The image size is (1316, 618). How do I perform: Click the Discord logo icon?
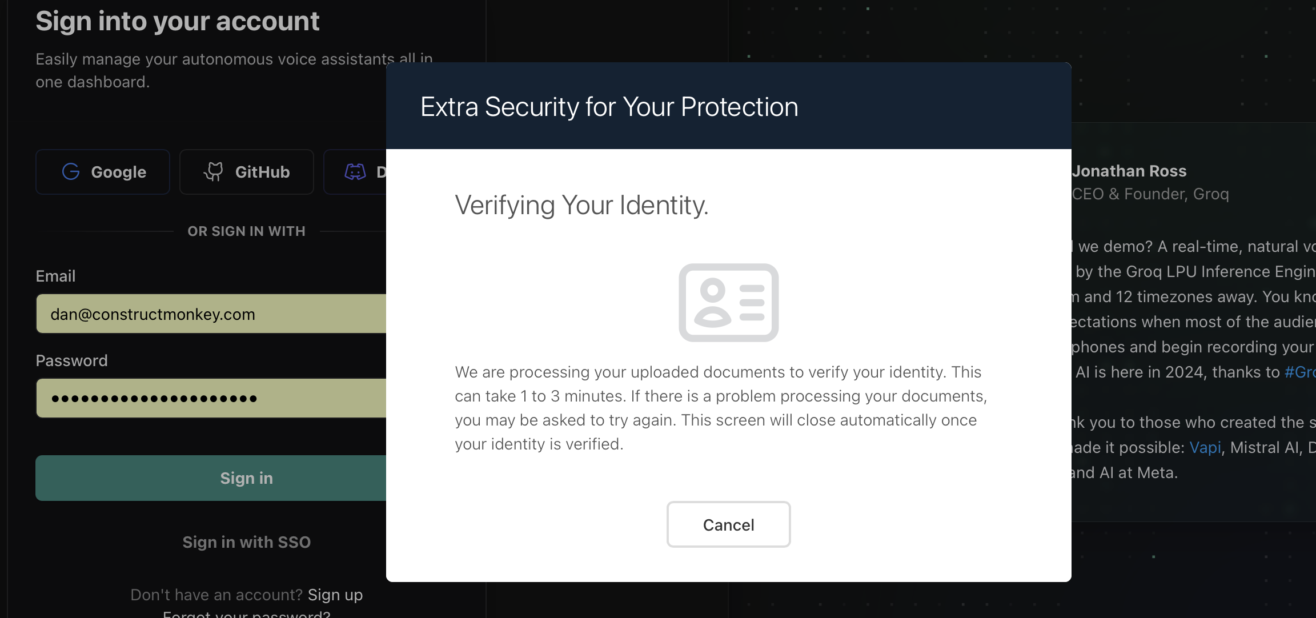point(355,171)
